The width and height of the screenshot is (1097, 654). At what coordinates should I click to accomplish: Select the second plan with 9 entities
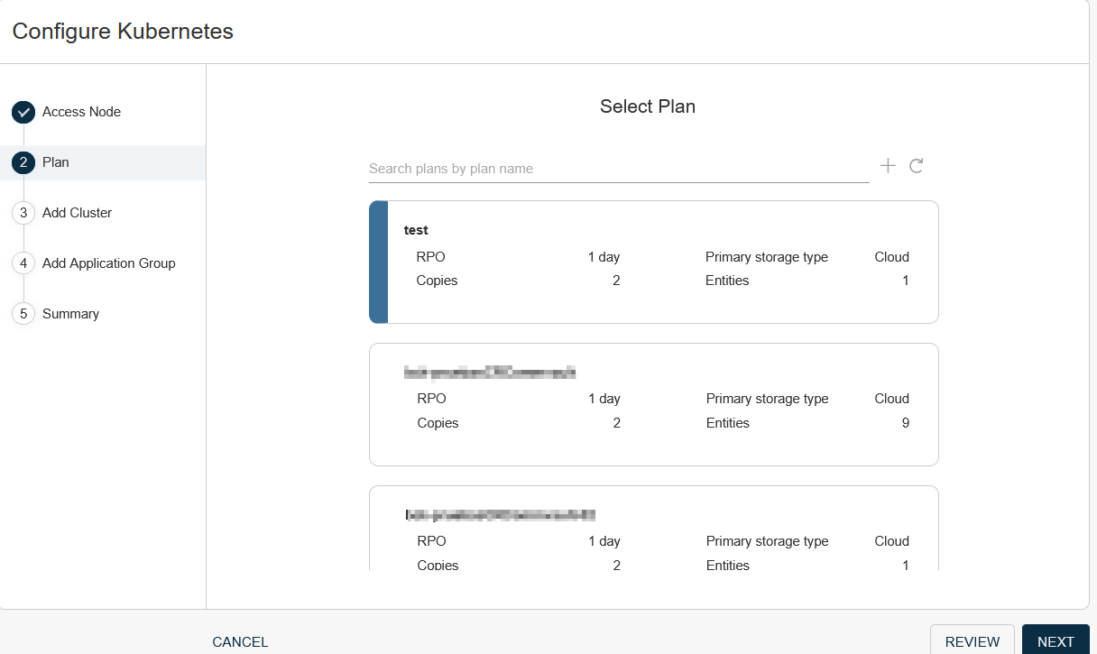pos(653,404)
